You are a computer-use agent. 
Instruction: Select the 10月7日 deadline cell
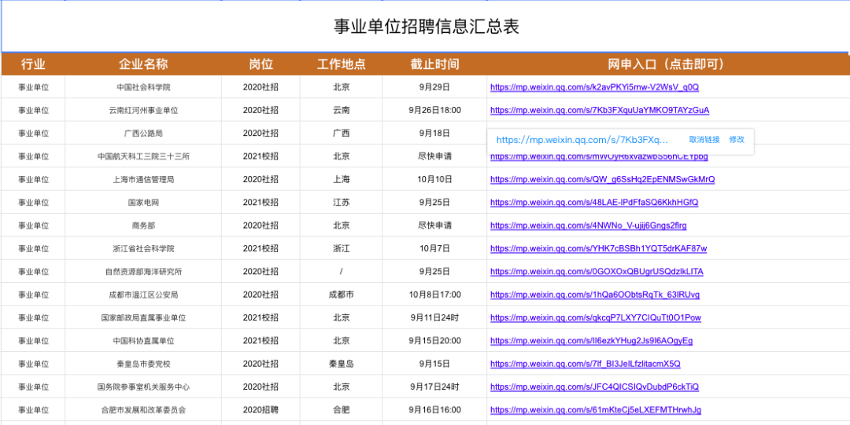434,248
